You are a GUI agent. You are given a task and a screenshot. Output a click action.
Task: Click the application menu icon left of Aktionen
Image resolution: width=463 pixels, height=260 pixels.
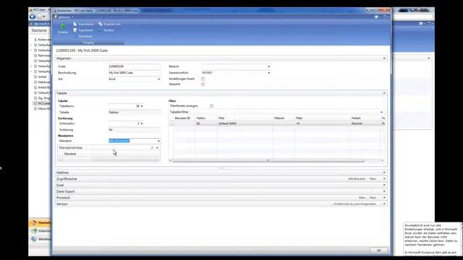(x=55, y=17)
